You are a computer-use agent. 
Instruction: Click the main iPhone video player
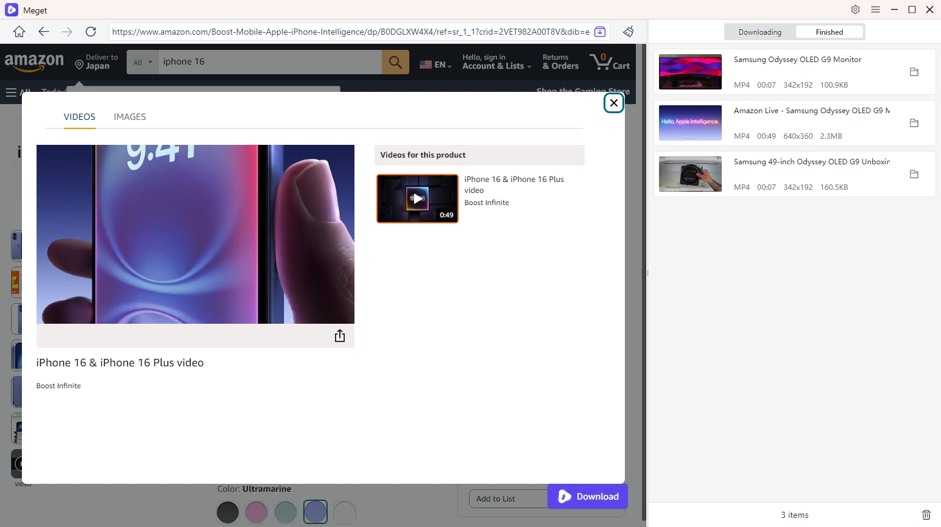(196, 234)
